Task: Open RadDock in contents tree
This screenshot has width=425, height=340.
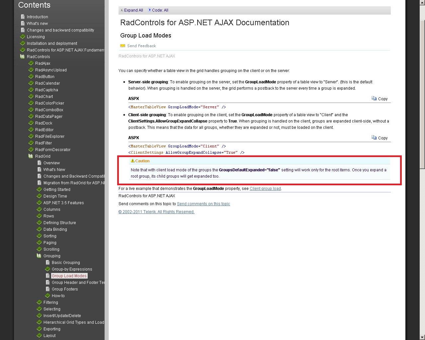Action: coord(44,123)
